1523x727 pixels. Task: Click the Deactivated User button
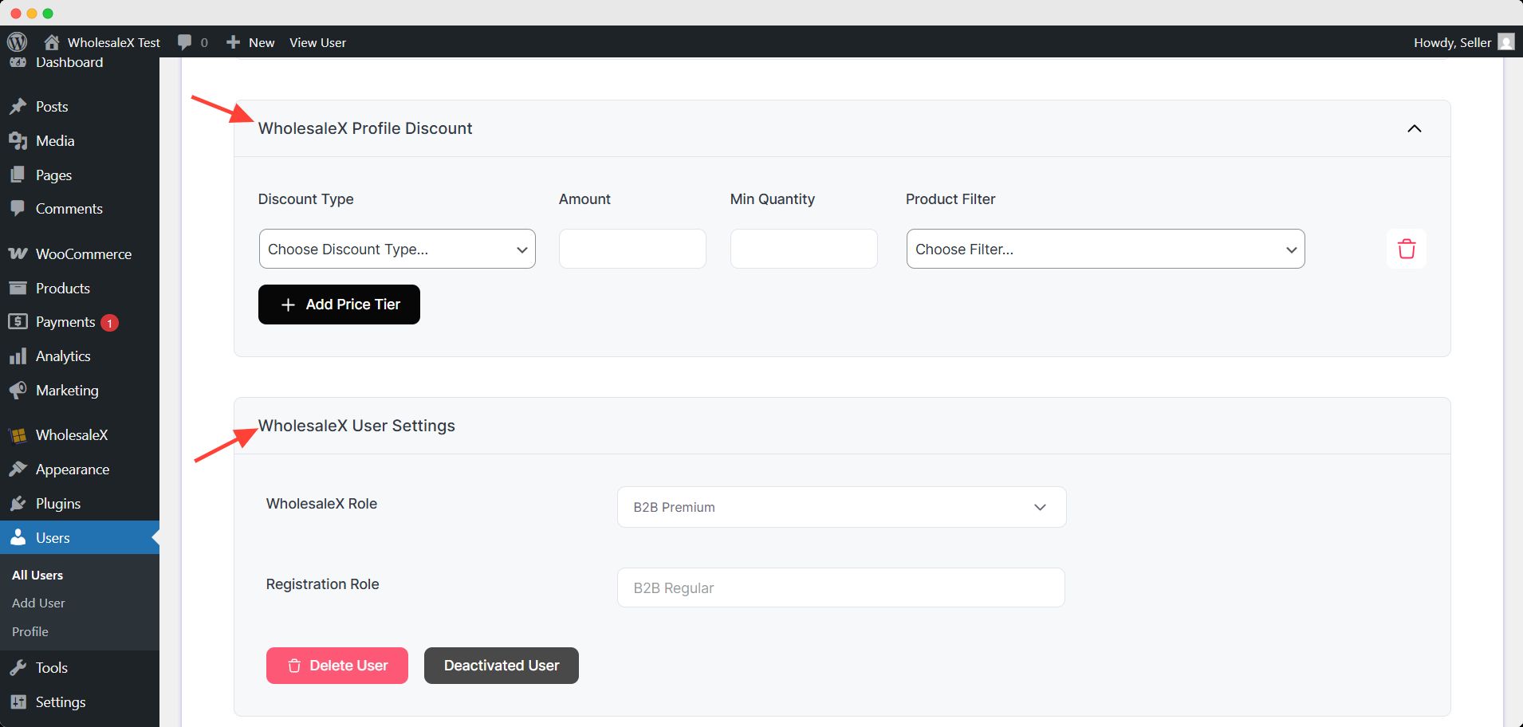[502, 666]
